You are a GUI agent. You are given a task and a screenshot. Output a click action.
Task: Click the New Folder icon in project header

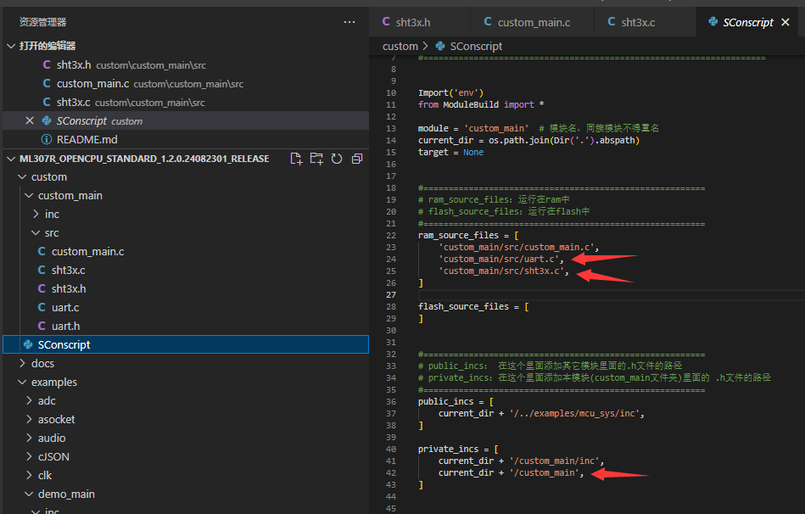(316, 159)
